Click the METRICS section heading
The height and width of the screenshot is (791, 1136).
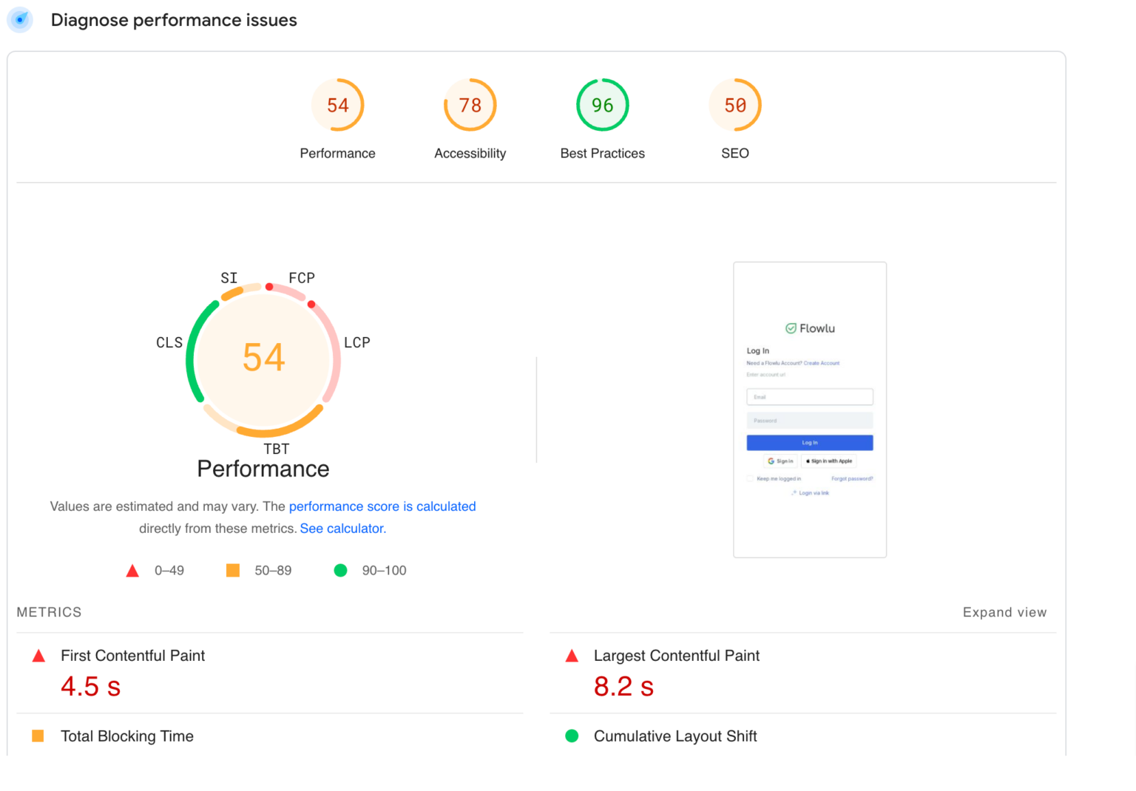(49, 612)
